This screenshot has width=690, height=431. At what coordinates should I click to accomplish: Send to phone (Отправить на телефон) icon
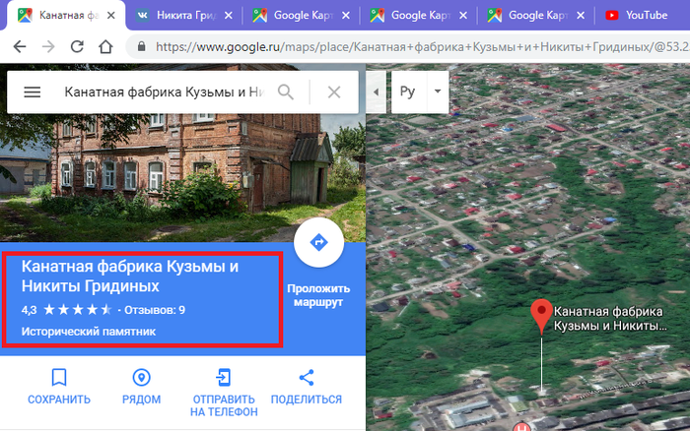pyautogui.click(x=224, y=377)
